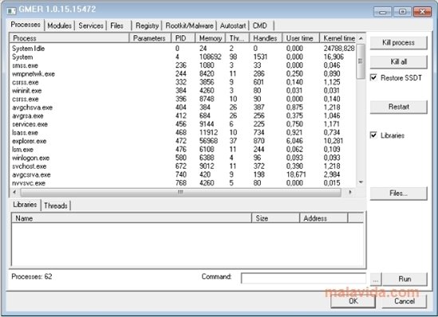Click the Cancel button
The height and width of the screenshot is (317, 438).
404,301
